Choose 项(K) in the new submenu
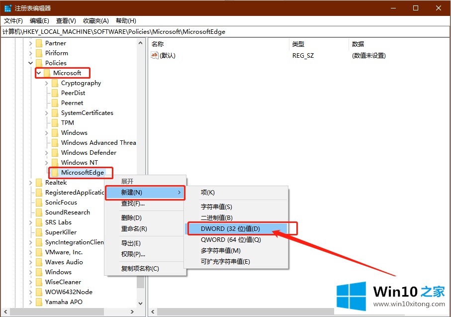The height and width of the screenshot is (317, 451). (x=236, y=192)
